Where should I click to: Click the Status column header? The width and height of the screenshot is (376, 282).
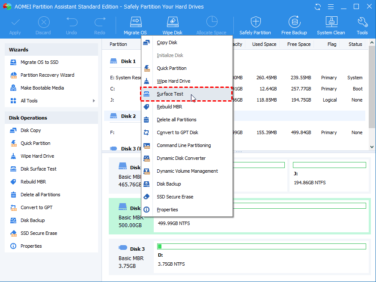355,44
